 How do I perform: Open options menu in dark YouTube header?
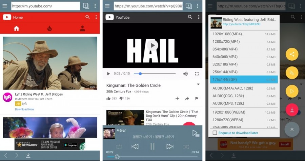tap(199, 17)
